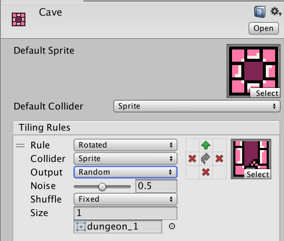Click the Default Collider label
284x241 pixels.
(48, 107)
